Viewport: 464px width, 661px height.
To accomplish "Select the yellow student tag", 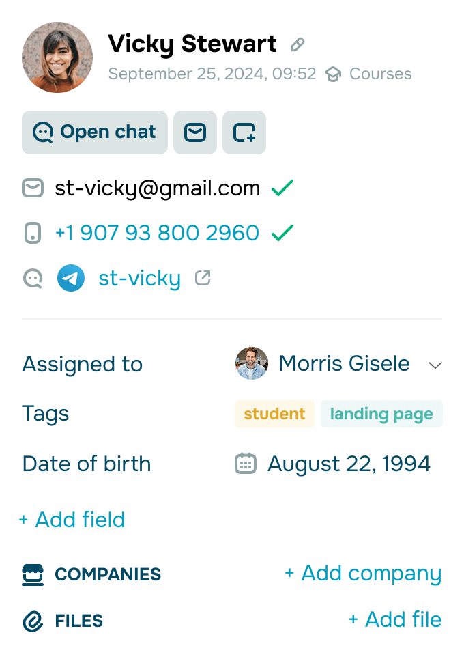I will 274,414.
